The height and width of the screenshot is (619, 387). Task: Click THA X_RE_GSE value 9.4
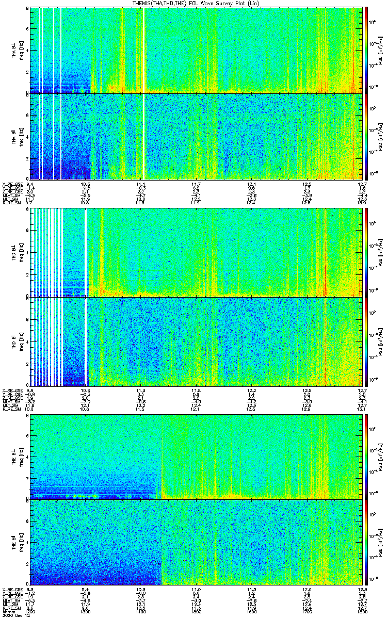click(30, 184)
